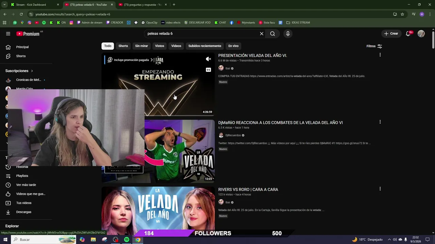
Task: Bookmark this page with the star
Action: coord(402,14)
